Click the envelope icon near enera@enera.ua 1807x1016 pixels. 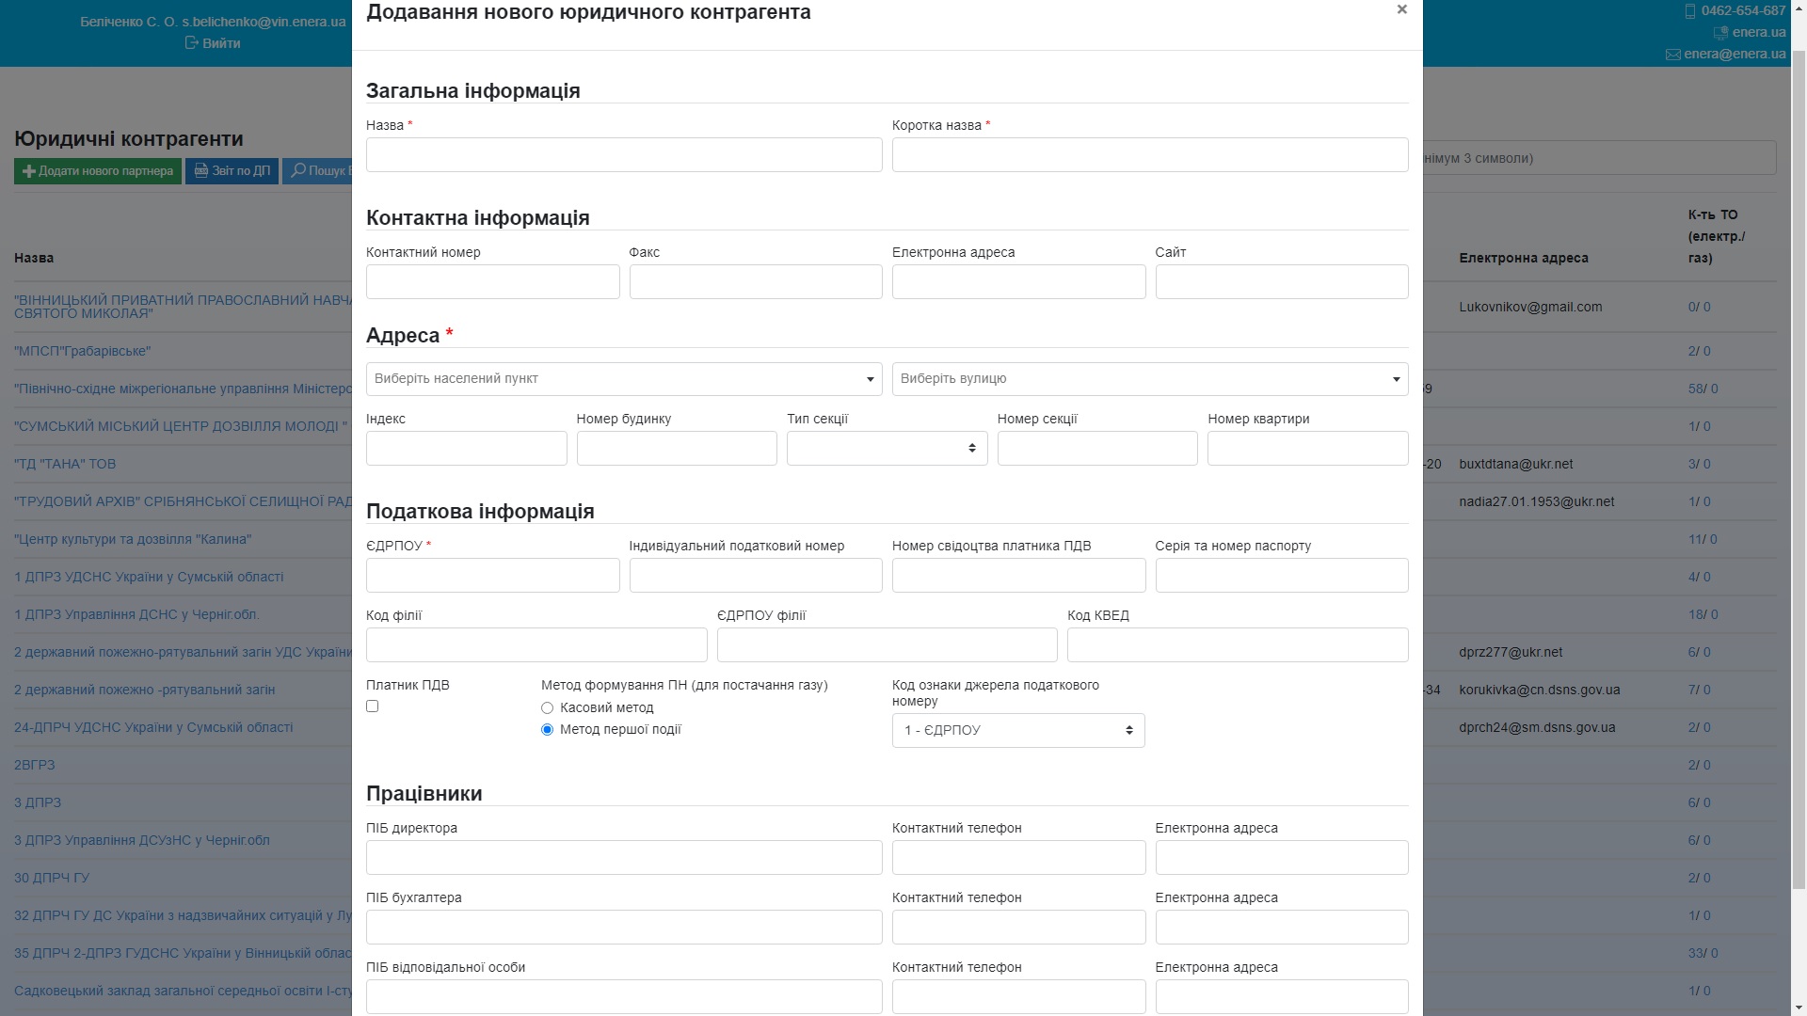pos(1672,55)
